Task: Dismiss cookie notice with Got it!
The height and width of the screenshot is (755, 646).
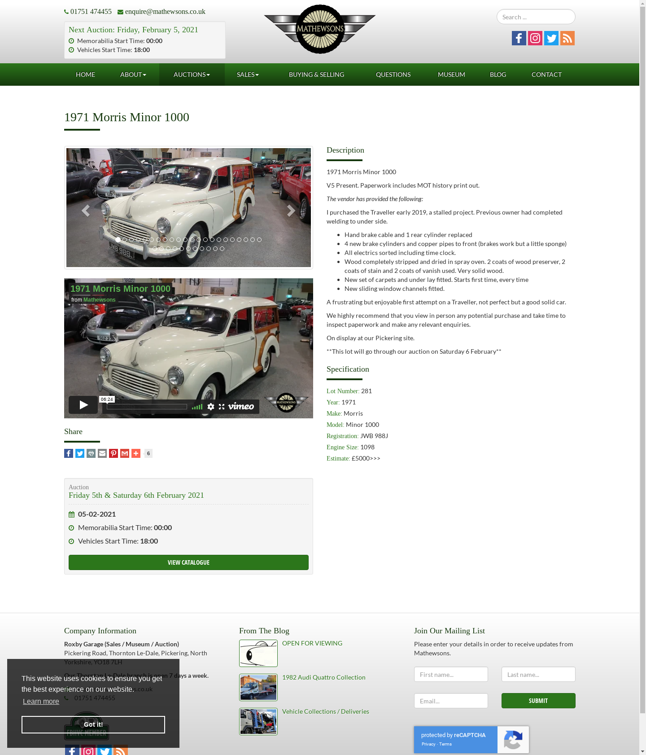Action: click(93, 724)
